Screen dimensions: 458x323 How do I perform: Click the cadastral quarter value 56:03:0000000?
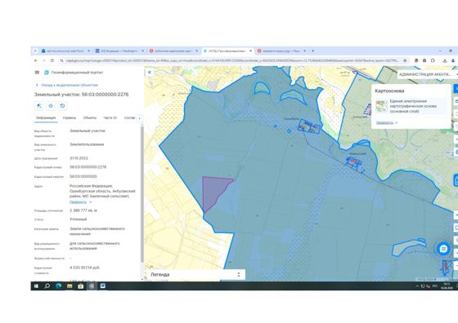click(83, 176)
